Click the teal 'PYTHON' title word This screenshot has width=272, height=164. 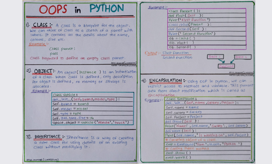[x=107, y=8]
